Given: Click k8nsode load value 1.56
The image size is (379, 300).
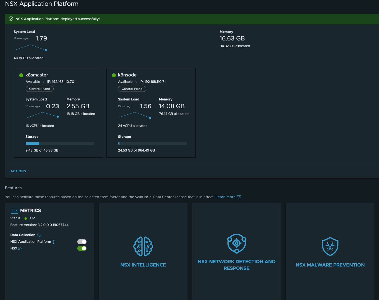Looking at the screenshot, I should pyautogui.click(x=146, y=106).
